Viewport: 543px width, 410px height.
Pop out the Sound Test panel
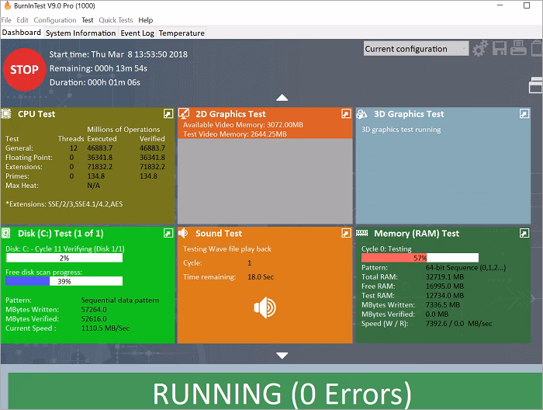tap(346, 233)
